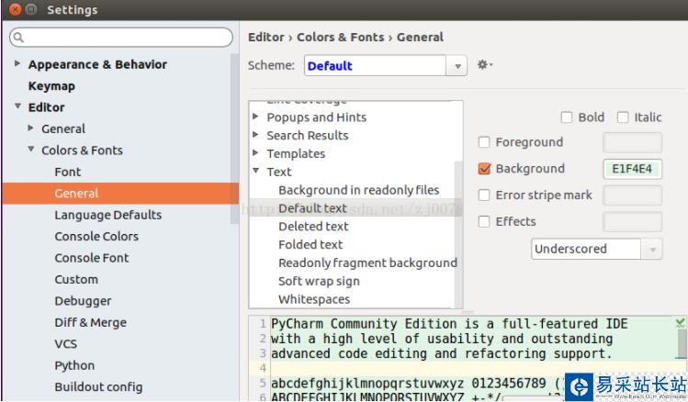This screenshot has width=688, height=402.
Task: Tick the Error stripe mark checkbox
Action: (x=485, y=195)
